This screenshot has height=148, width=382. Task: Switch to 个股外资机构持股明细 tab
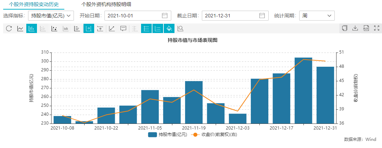(x=106, y=5)
